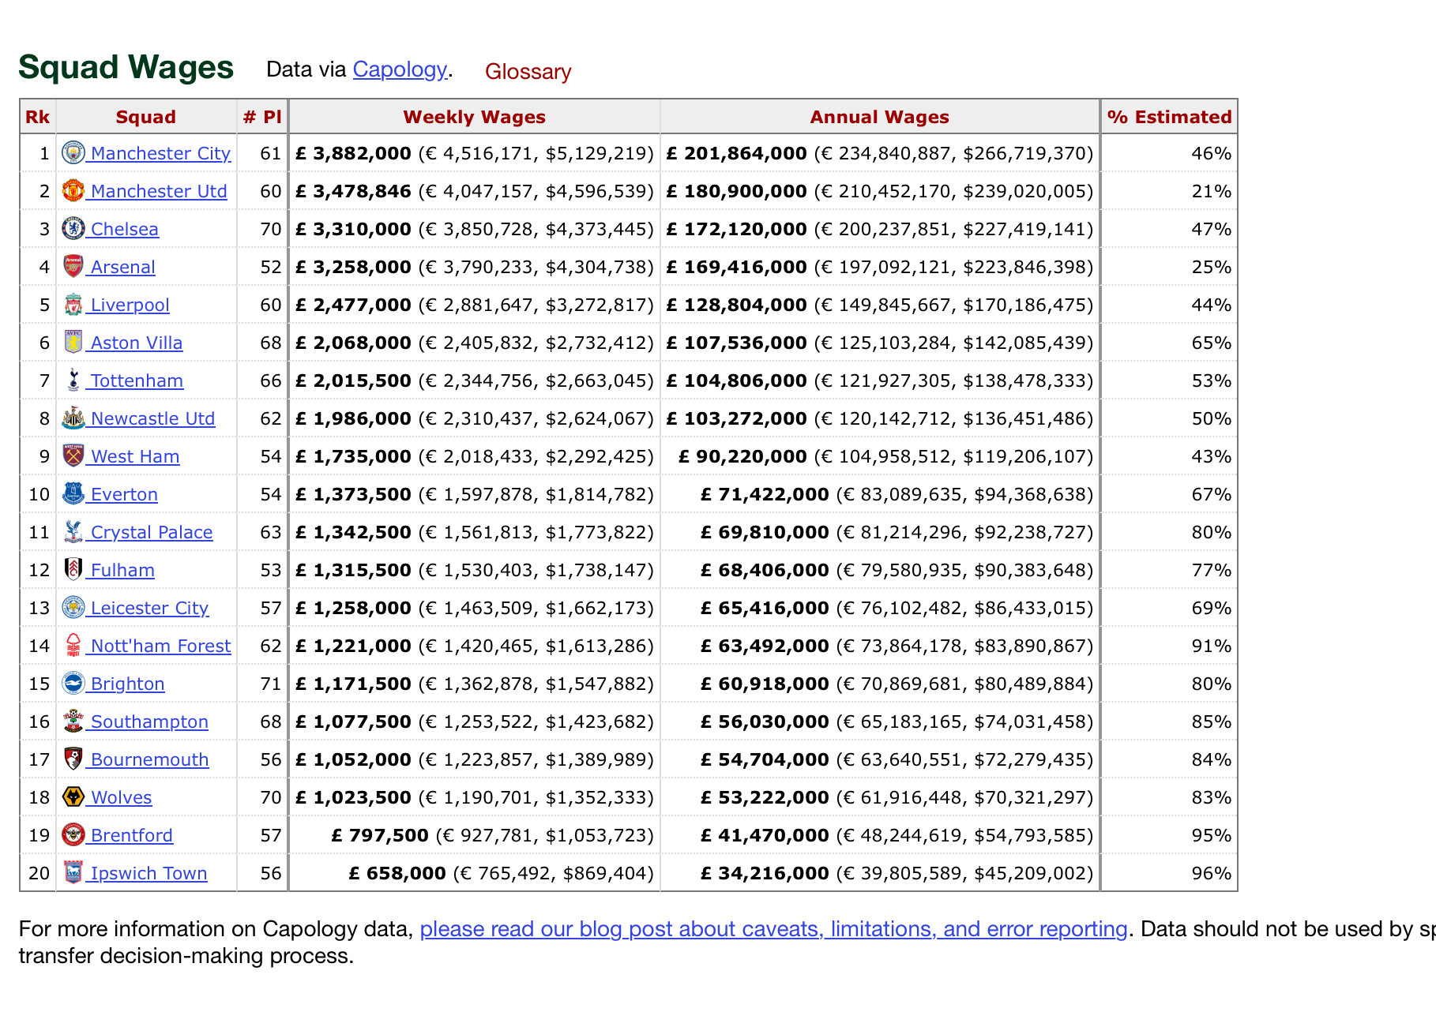Click the Ipswich Town club crest icon
This screenshot has height=1012, width=1436.
click(x=73, y=872)
